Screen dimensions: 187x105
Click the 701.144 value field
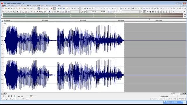click(x=101, y=12)
